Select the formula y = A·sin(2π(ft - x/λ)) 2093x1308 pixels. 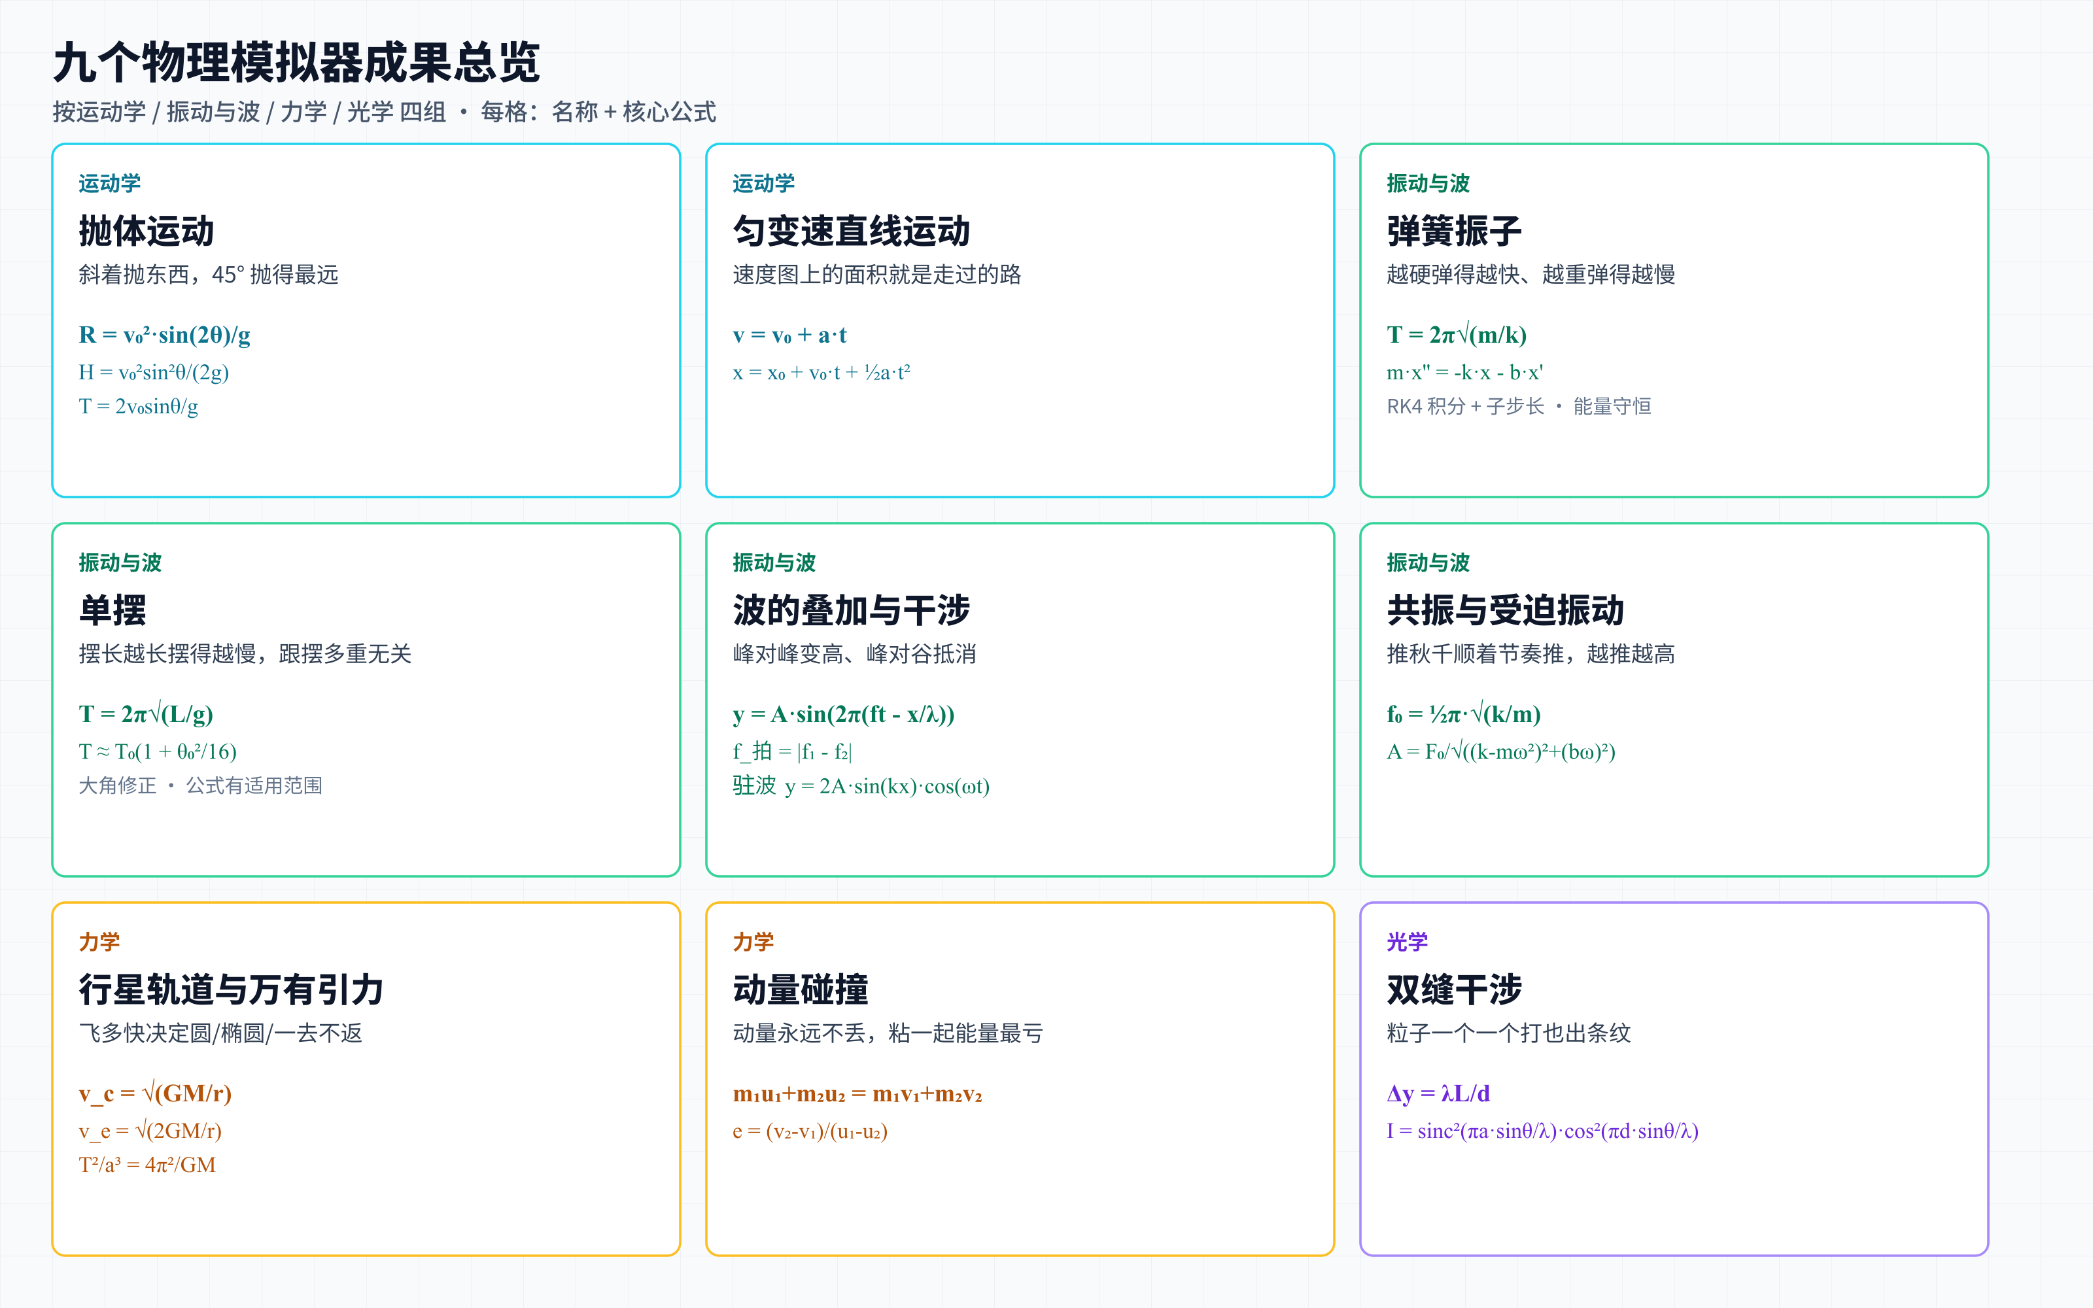(843, 714)
